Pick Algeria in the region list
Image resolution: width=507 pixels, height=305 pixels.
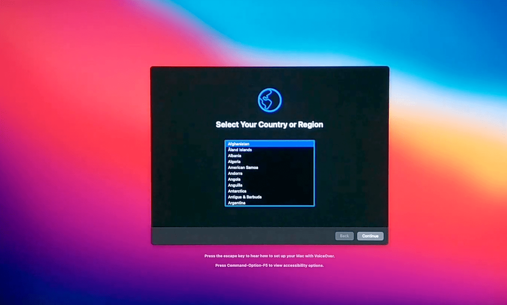[x=234, y=162]
